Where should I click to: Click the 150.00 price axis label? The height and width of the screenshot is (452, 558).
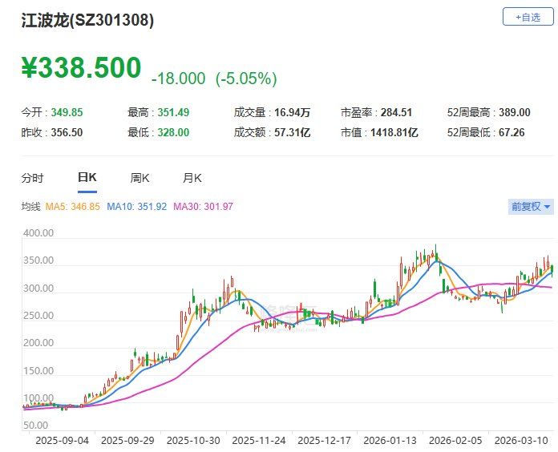(x=38, y=371)
